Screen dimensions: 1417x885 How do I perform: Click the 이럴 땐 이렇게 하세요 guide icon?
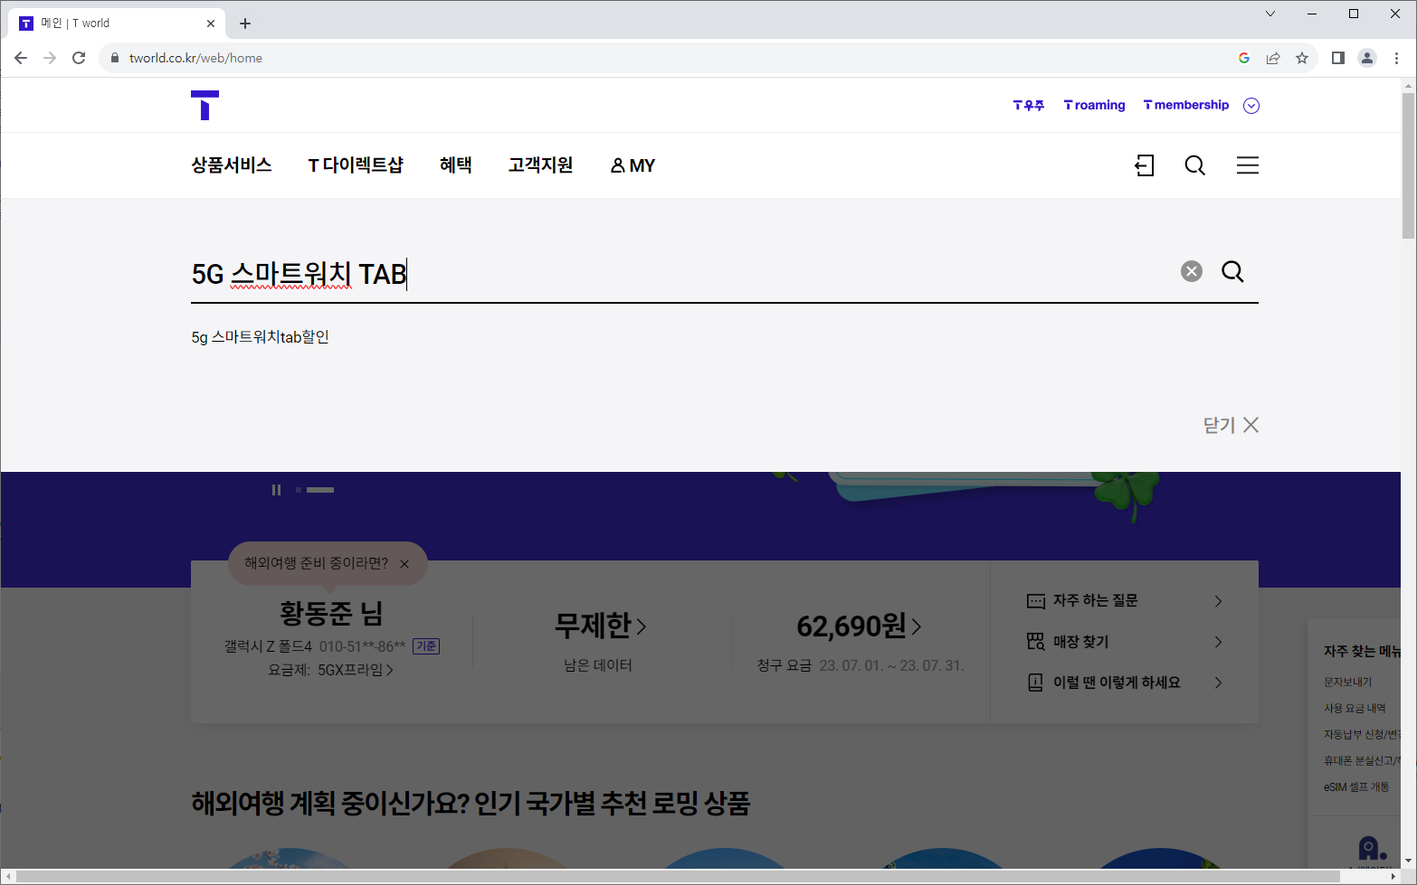tap(1035, 683)
